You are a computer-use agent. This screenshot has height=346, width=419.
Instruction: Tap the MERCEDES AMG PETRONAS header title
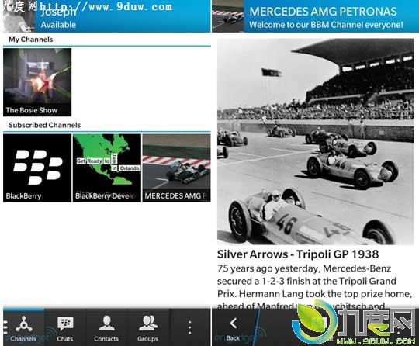(323, 12)
